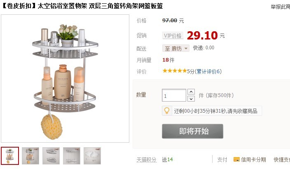Viewport: 290px width, 169px height.
Task: Click the main product shelf image
Action: 65,79
